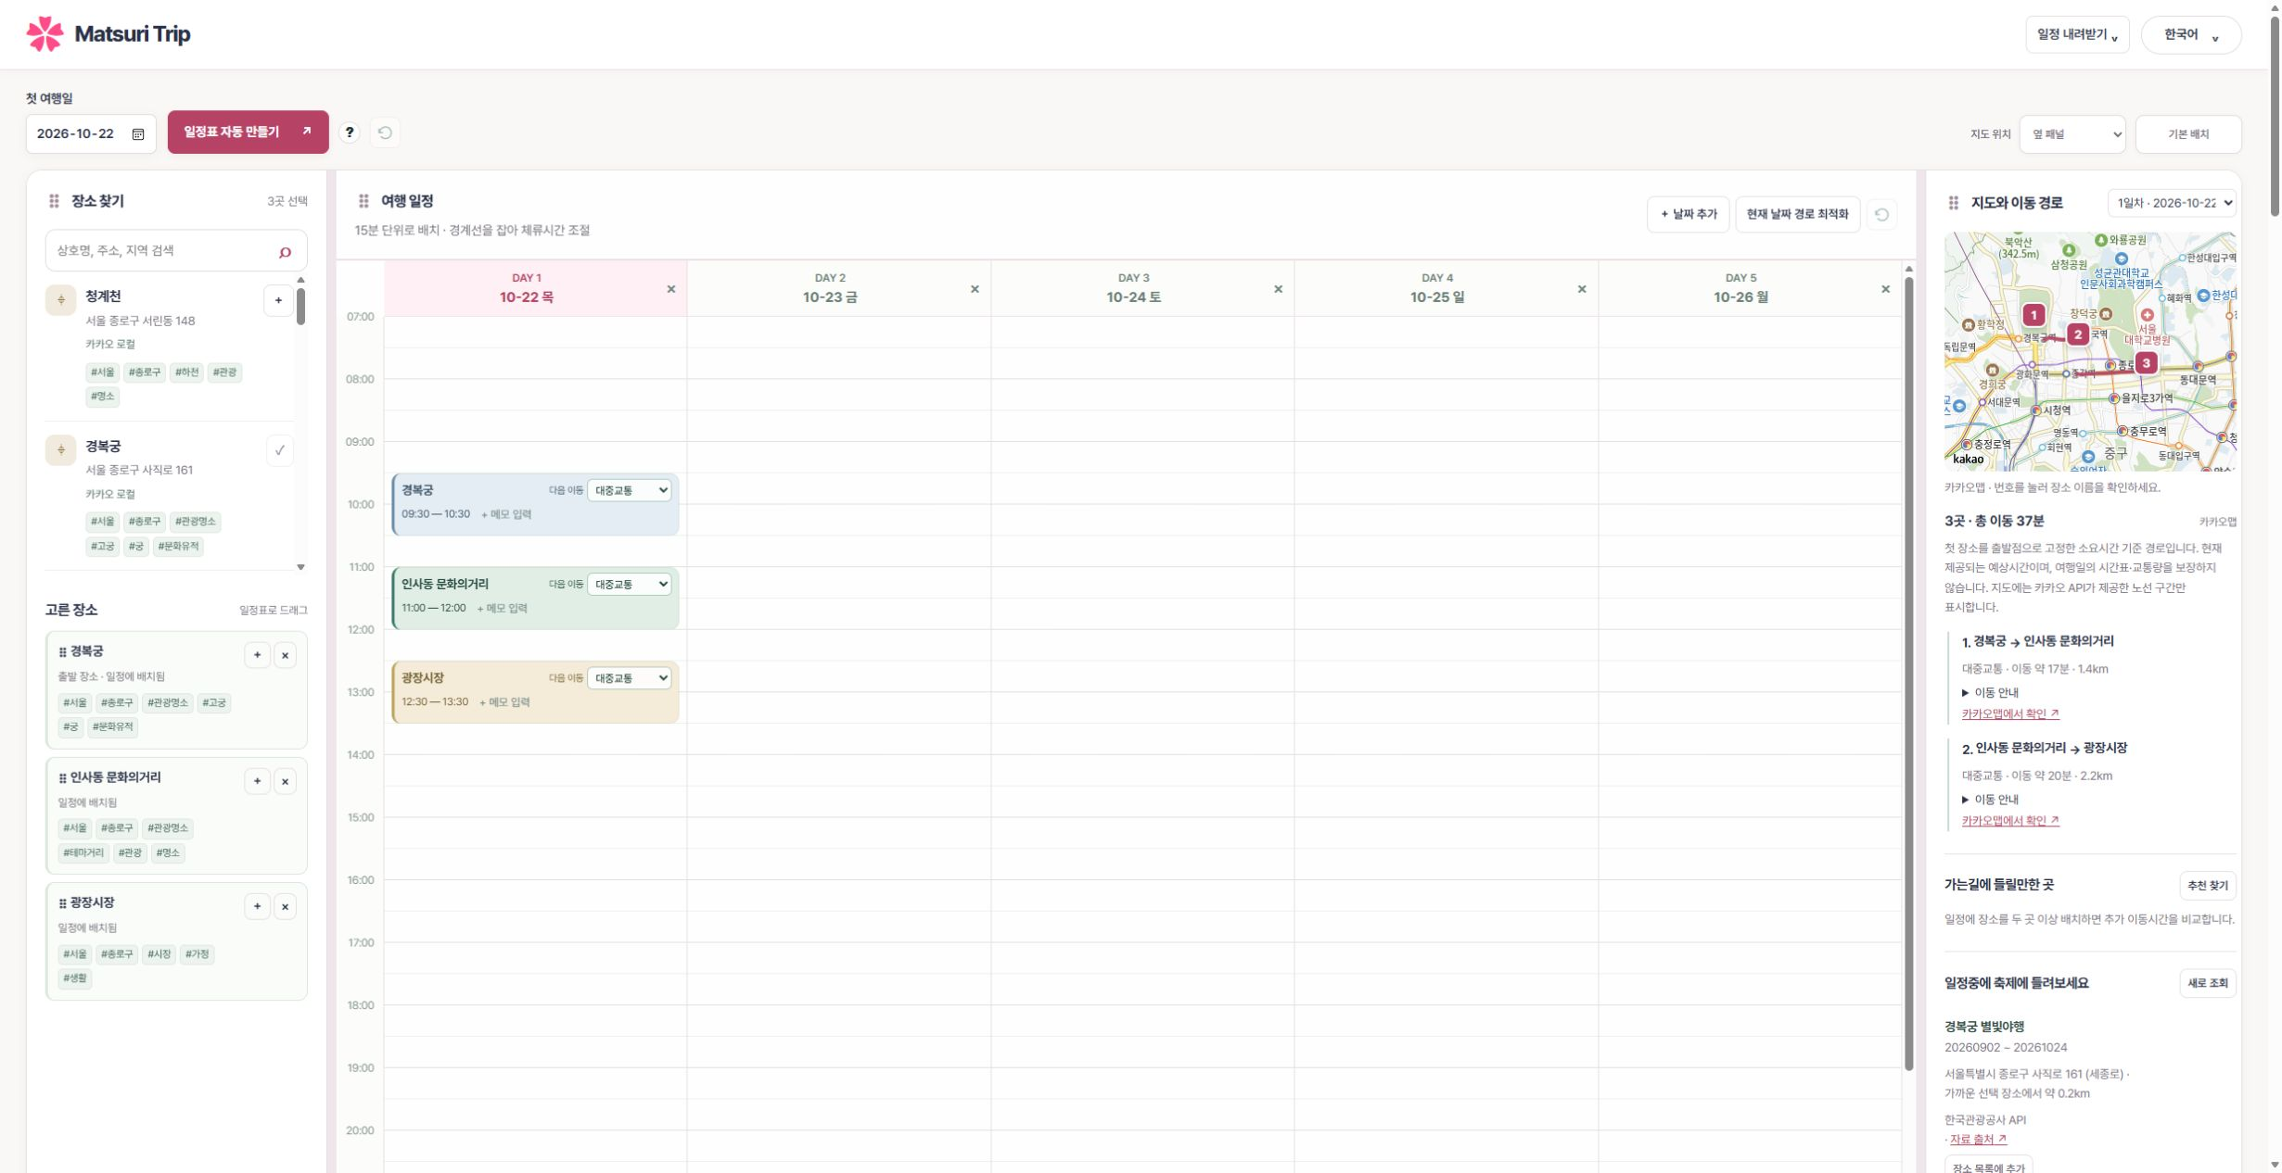Add 청계천 with its plus icon
This screenshot has width=2282, height=1173.
point(278,300)
